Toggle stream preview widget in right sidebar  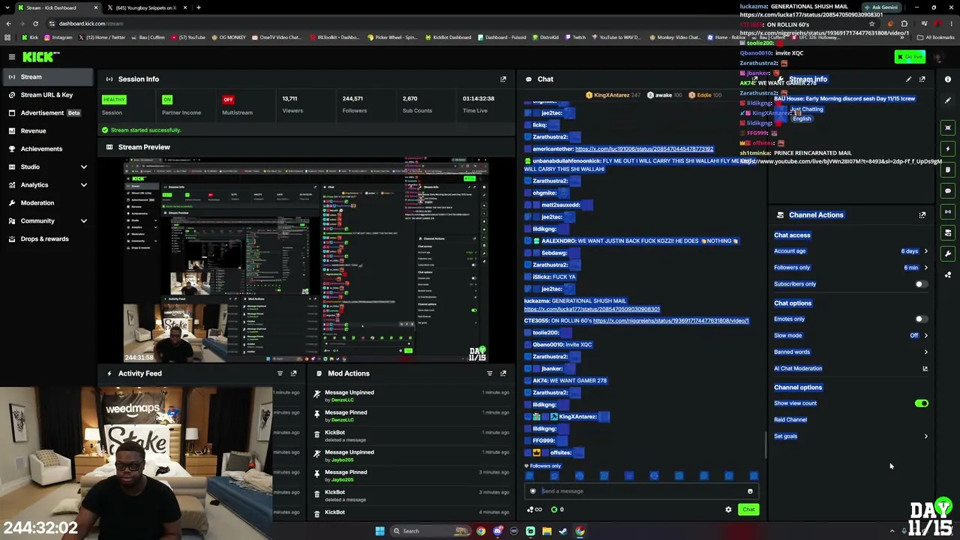coord(948,127)
